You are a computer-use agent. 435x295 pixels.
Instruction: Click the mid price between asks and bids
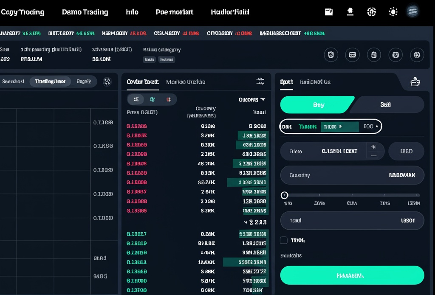pos(255,222)
